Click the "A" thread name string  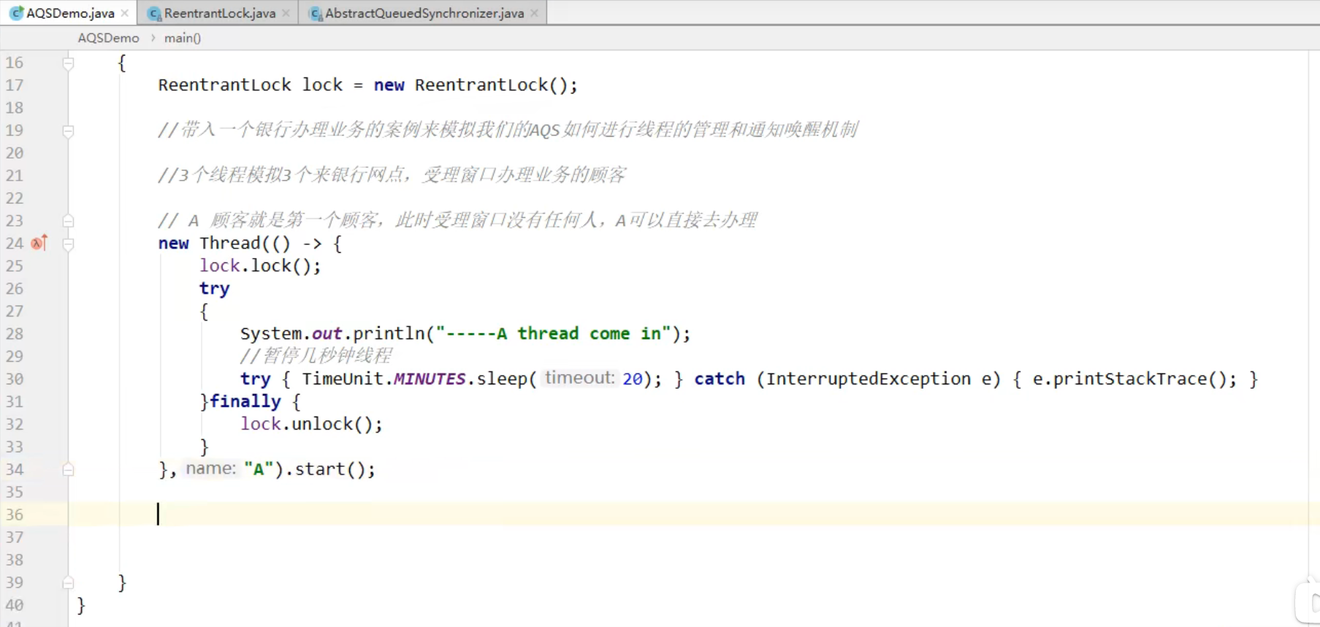pos(259,470)
